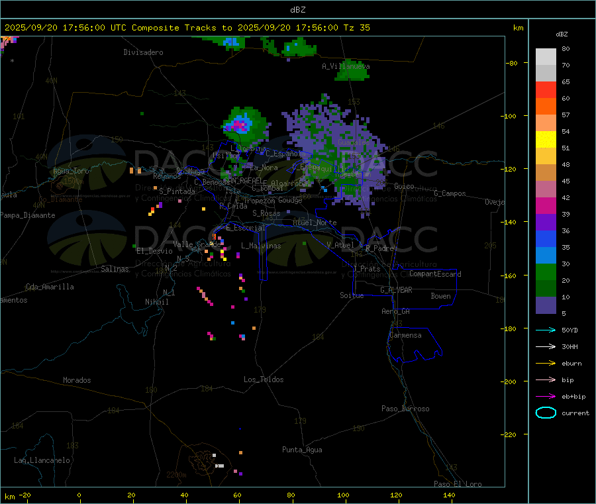This screenshot has height=504, width=596.
Task: Click the 'Bowen' map label
Action: click(x=440, y=296)
